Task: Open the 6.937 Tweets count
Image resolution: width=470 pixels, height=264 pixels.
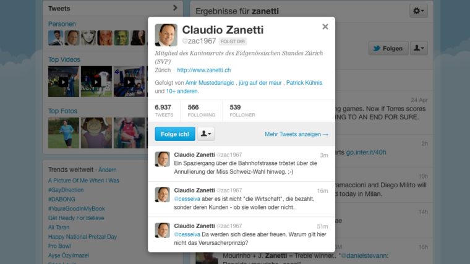Action: click(164, 111)
